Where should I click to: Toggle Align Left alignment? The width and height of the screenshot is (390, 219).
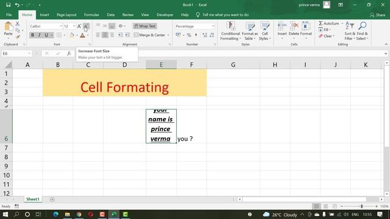point(98,35)
